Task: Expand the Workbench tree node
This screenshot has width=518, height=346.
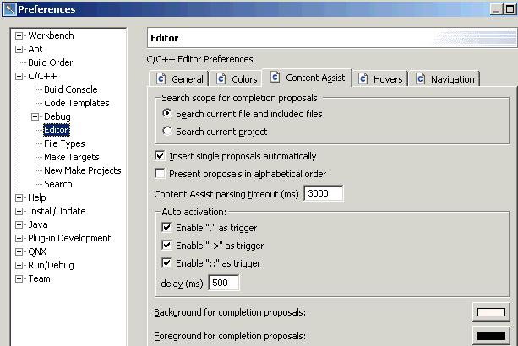Action: [x=19, y=35]
